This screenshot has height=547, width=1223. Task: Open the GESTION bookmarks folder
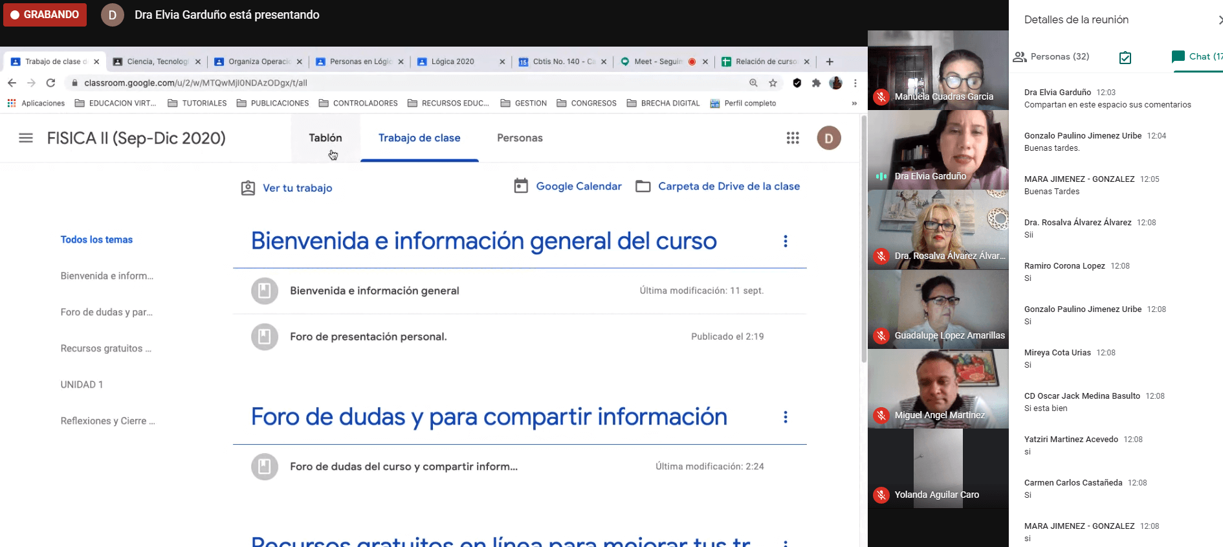[x=524, y=103]
